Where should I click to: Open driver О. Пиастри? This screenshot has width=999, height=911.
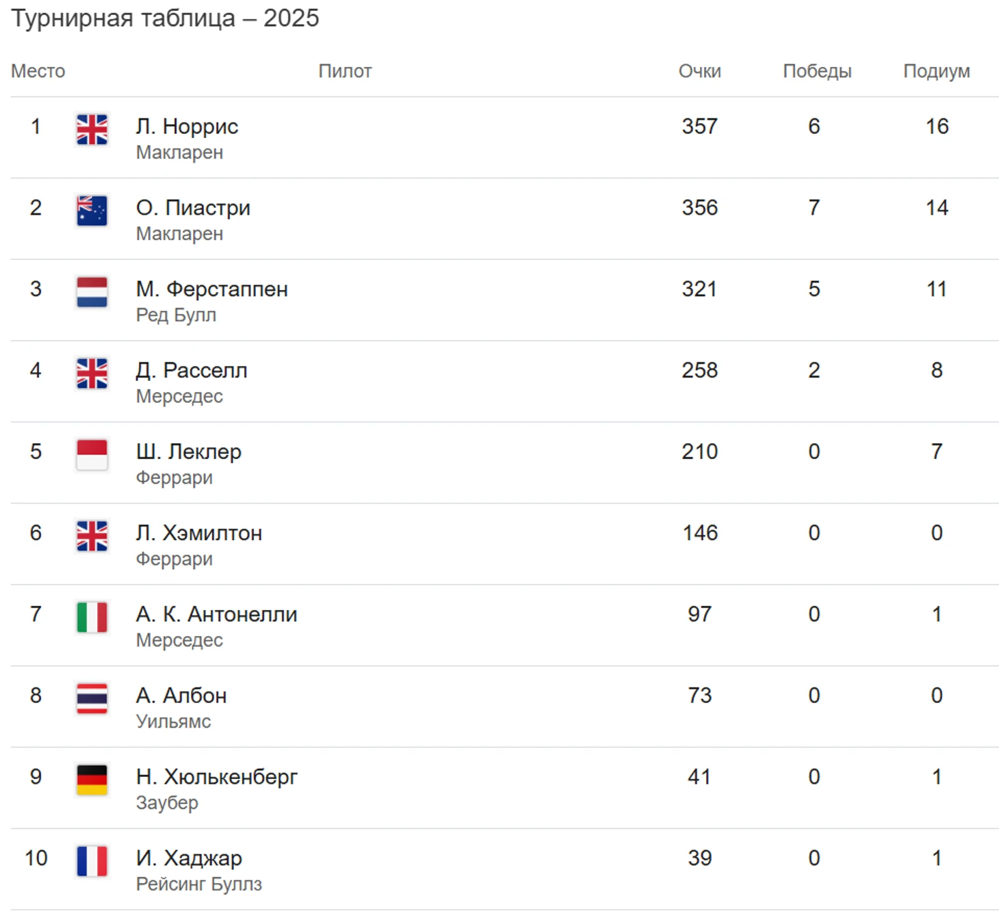(x=193, y=208)
